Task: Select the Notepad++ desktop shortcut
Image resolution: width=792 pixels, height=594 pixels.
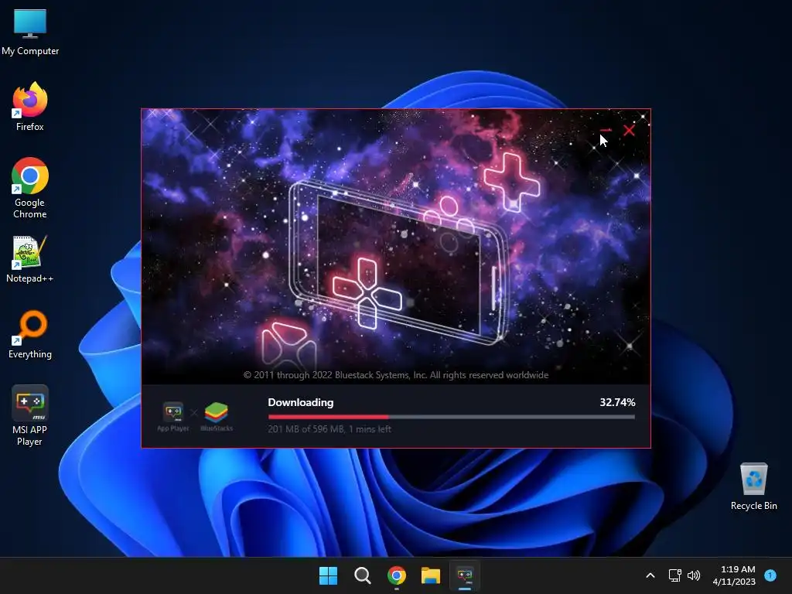Action: pyautogui.click(x=30, y=258)
